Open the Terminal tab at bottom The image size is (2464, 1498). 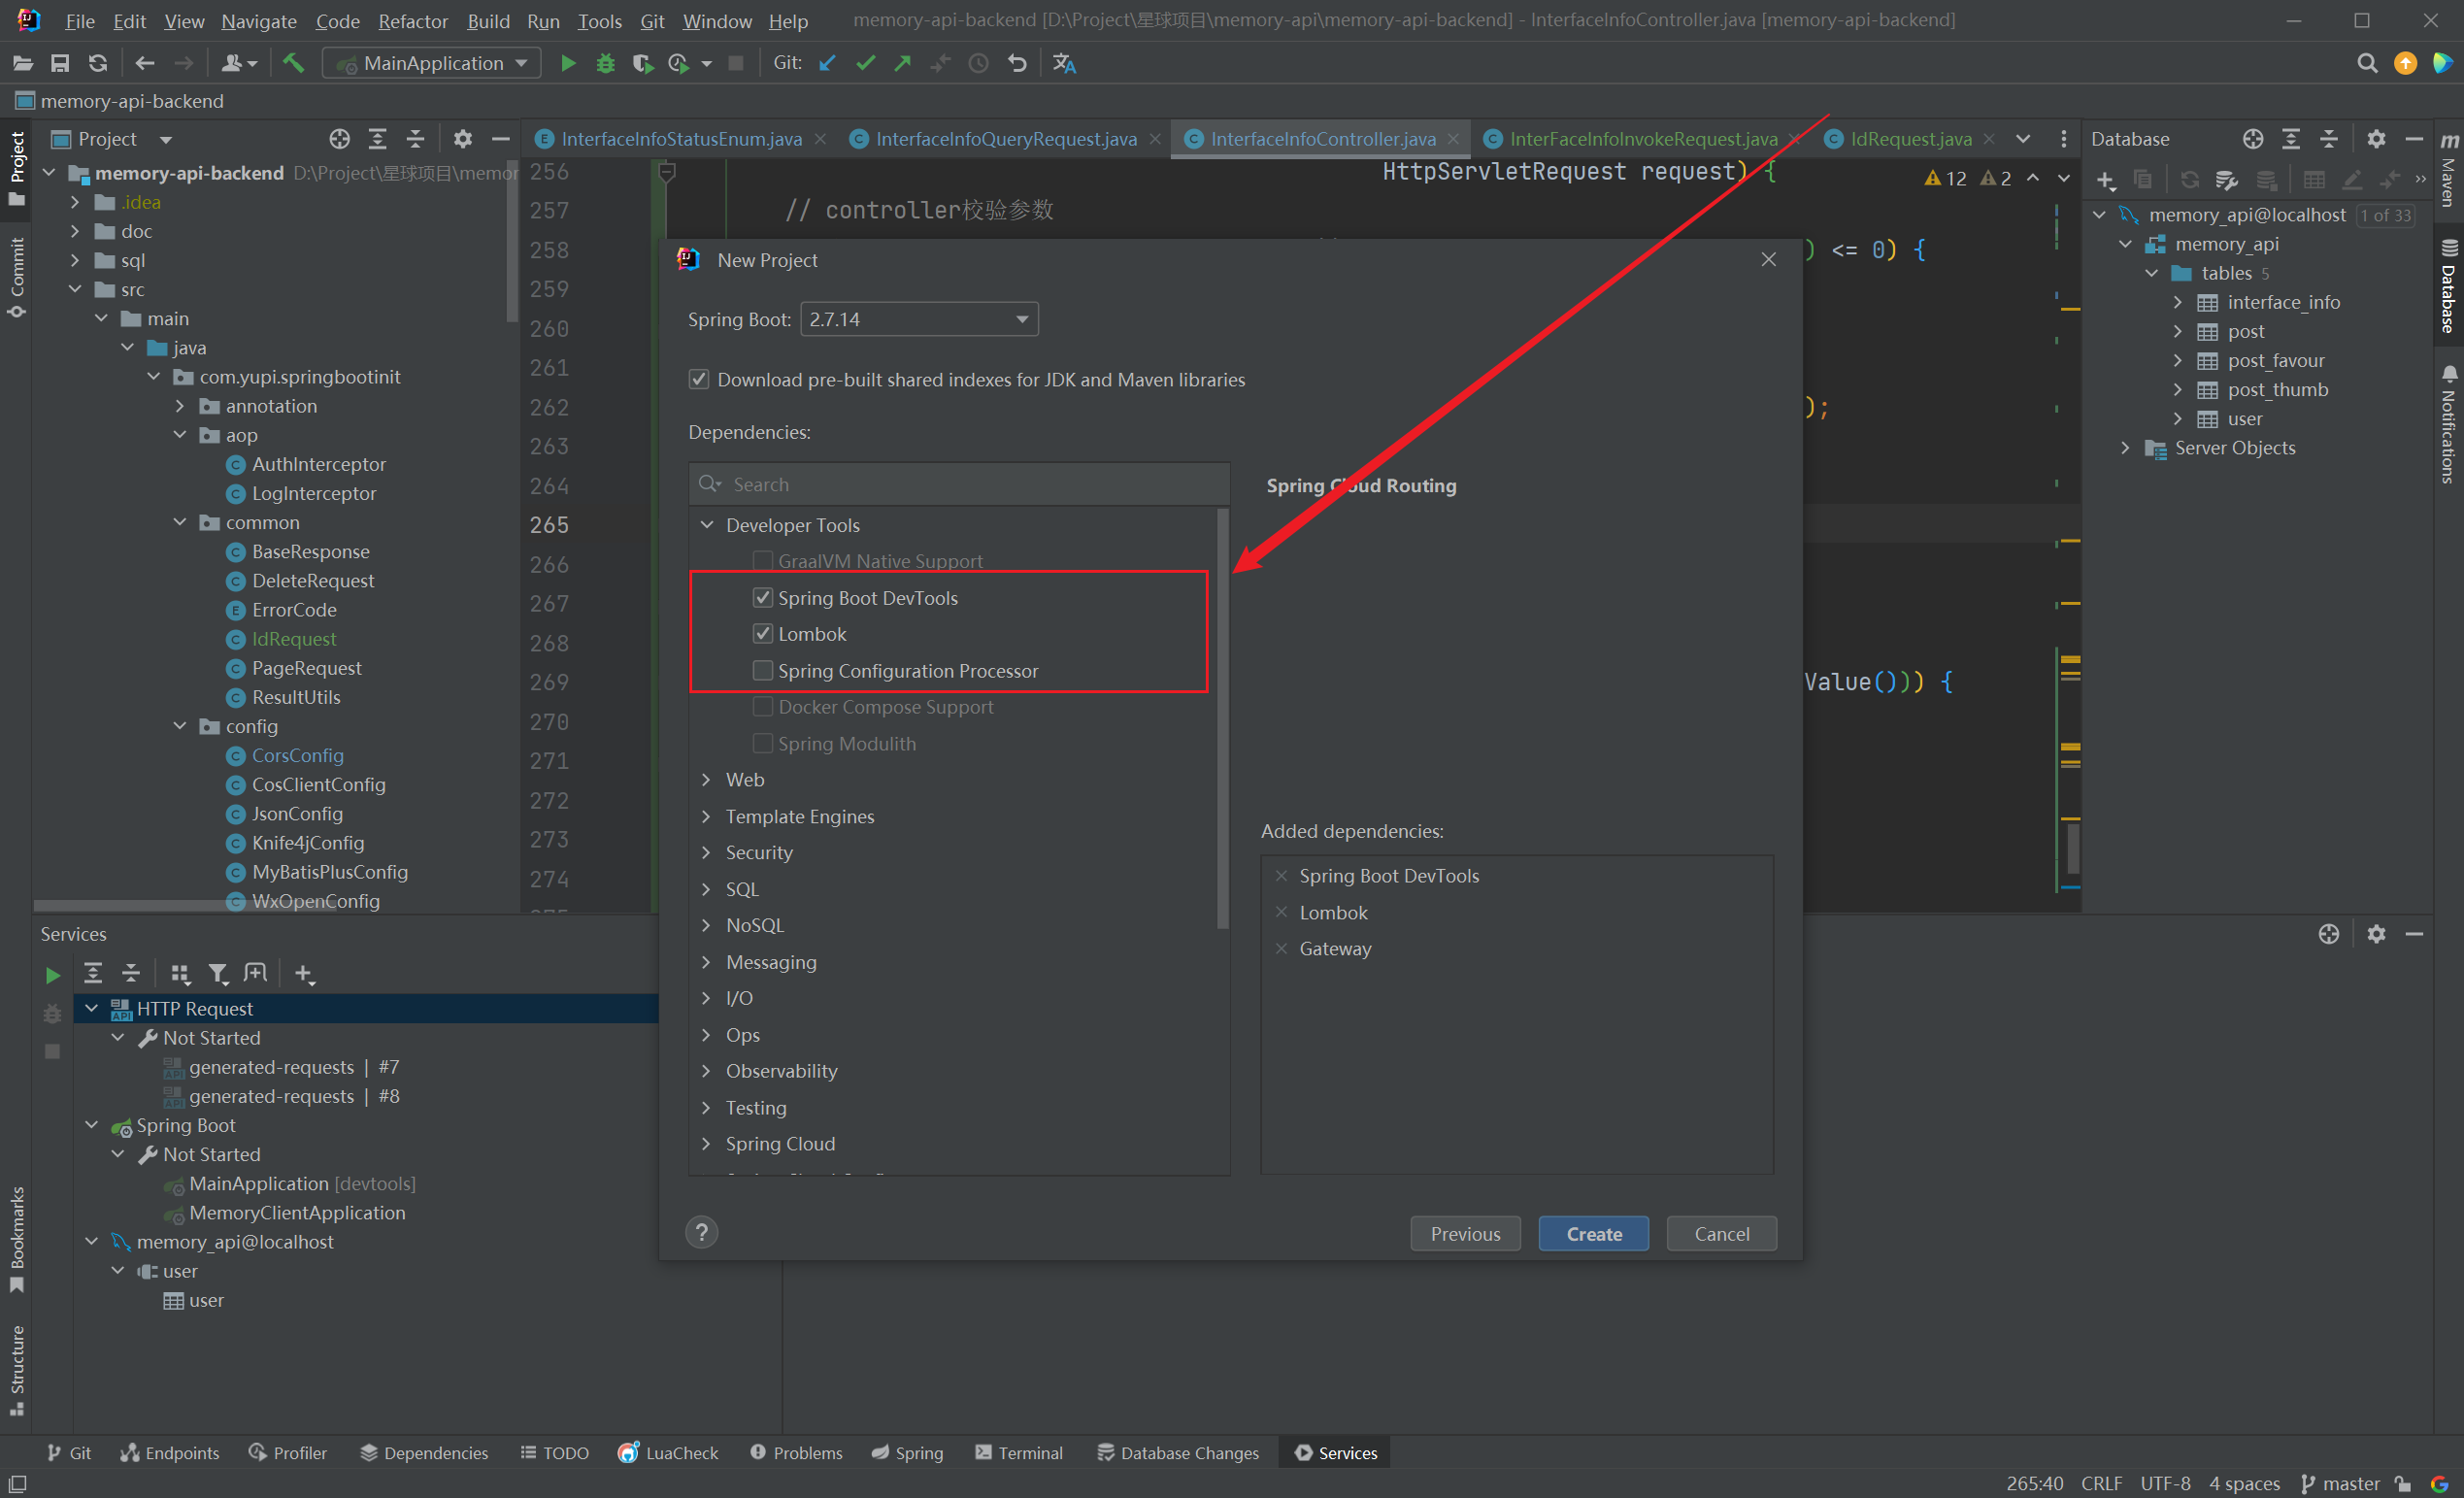1026,1452
